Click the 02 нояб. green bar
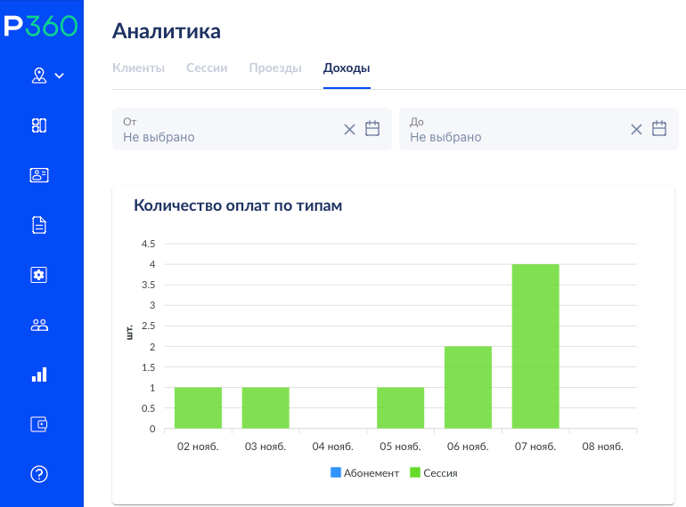The width and height of the screenshot is (686, 507). [198, 408]
